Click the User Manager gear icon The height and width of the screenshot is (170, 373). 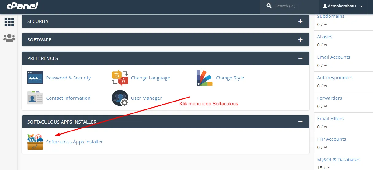(120, 98)
